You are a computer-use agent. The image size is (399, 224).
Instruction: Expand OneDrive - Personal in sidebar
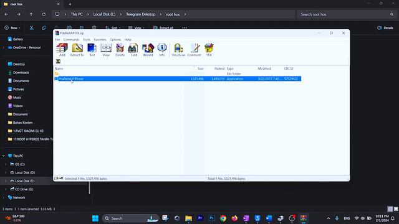pyautogui.click(x=4, y=47)
